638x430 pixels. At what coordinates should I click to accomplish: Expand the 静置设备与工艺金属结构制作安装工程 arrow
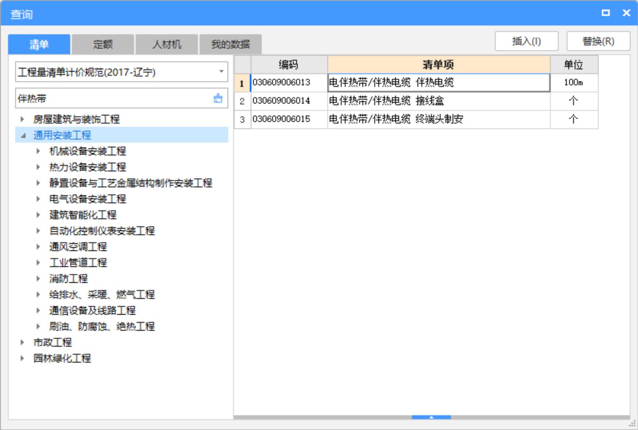(x=38, y=183)
